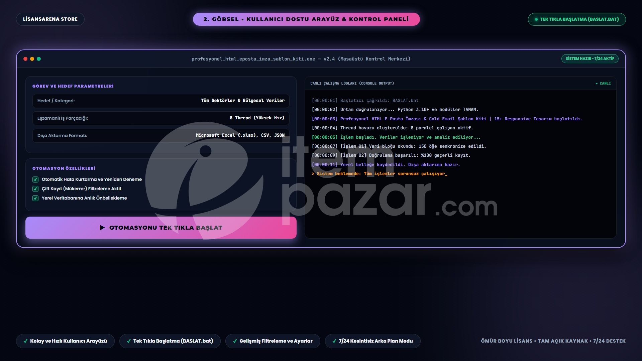Click the GÖREV VE HEDEF PARAMETRELERİ heading
642x361 pixels.
point(73,86)
